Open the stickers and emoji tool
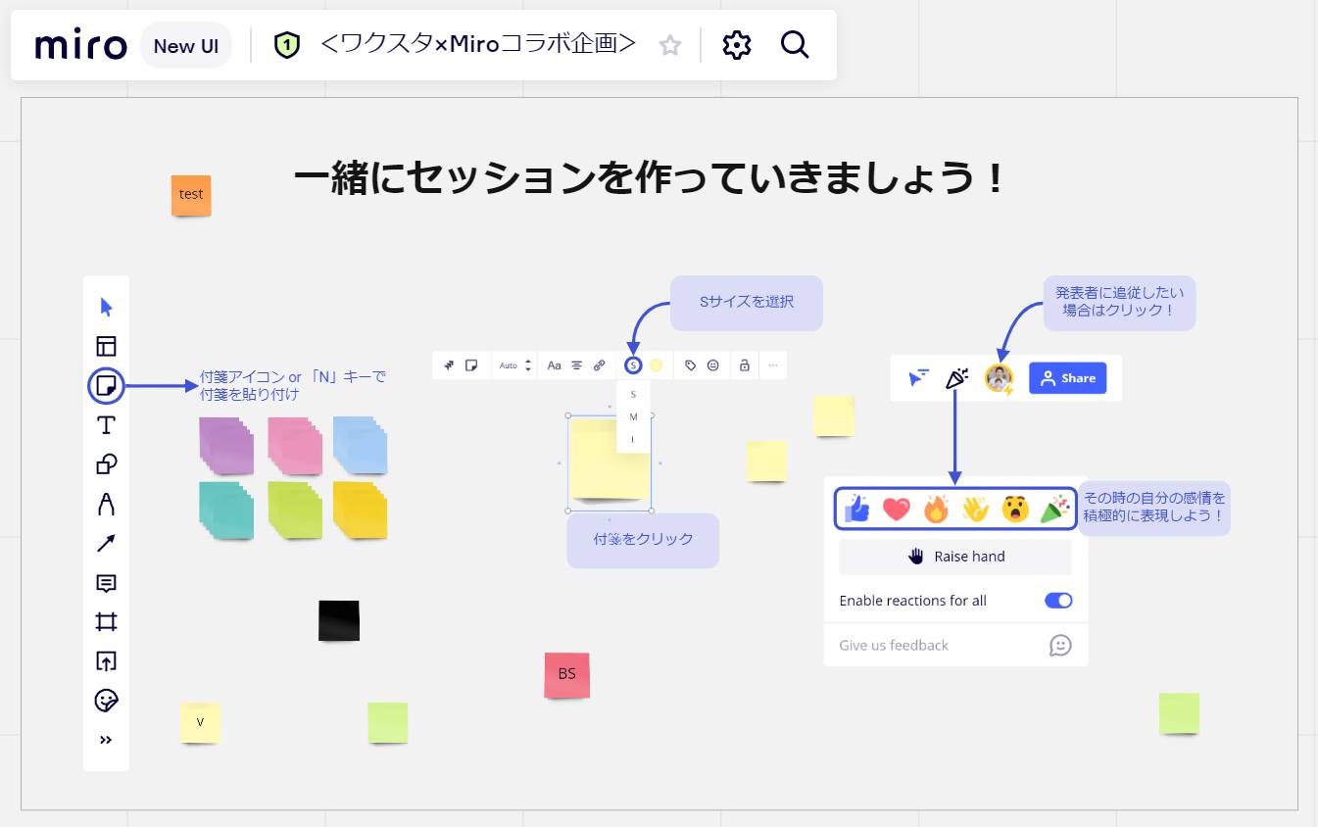The height and width of the screenshot is (827, 1318). 106,701
